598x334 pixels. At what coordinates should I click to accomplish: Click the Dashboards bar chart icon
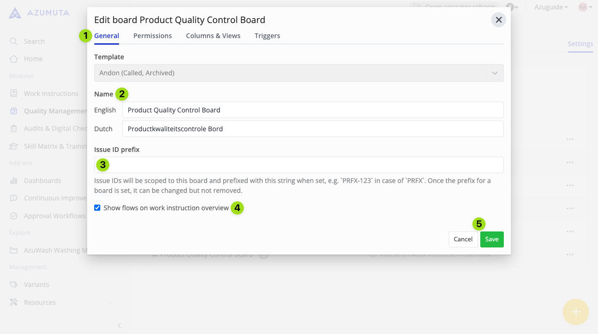pos(14,181)
